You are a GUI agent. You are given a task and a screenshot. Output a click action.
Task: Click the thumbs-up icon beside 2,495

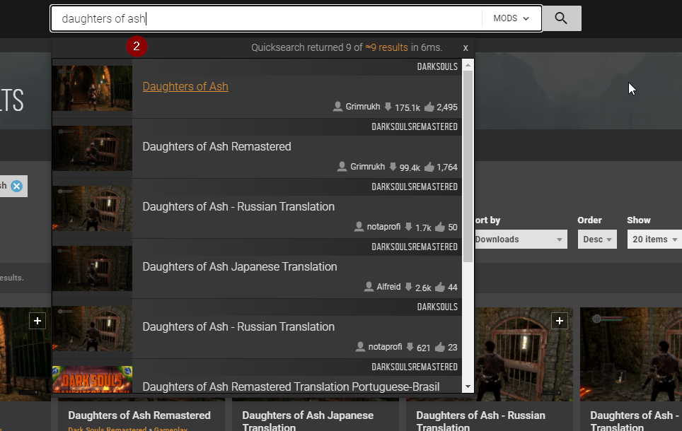[x=429, y=107]
